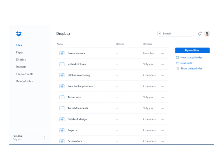Screen dimensions: 224x168
Task: Click the New shared folder icon
Action: [x=178, y=57]
